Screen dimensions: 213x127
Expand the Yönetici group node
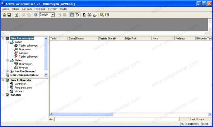click(3, 95)
